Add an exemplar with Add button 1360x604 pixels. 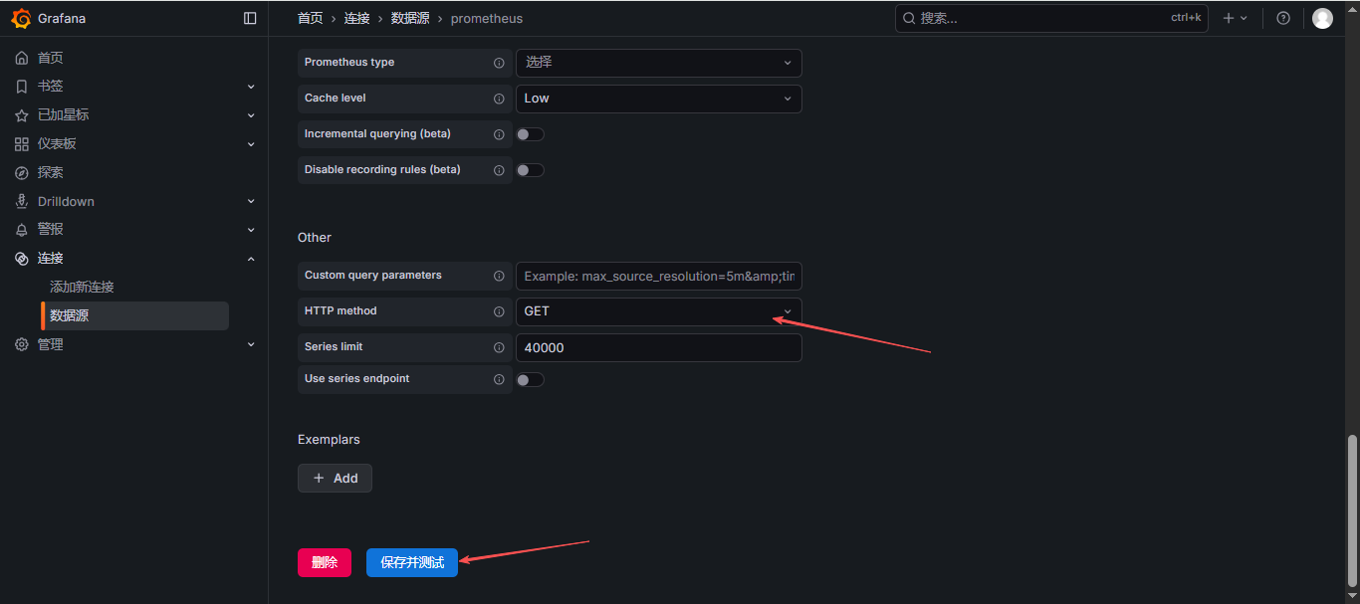tap(335, 478)
